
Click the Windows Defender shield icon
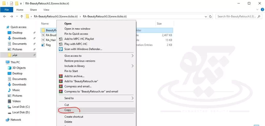coord(61,49)
